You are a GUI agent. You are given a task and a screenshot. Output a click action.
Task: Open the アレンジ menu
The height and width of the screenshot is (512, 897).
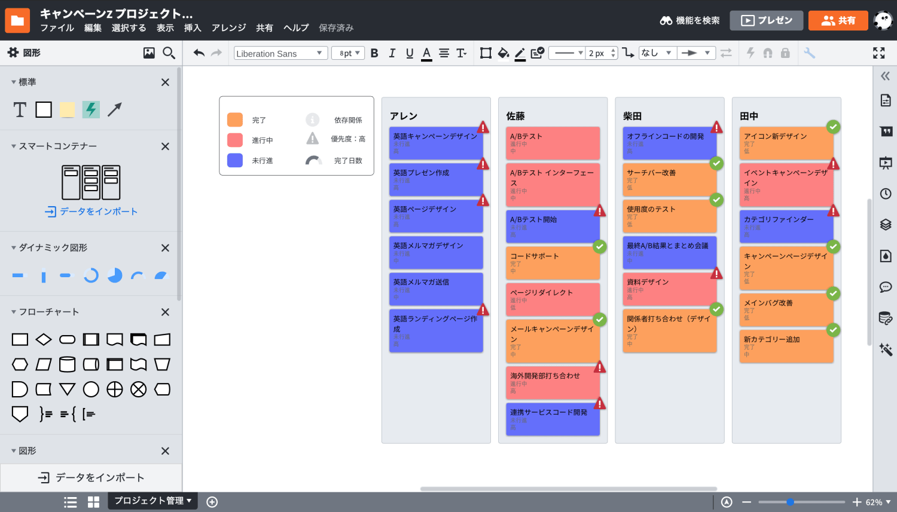coord(228,28)
